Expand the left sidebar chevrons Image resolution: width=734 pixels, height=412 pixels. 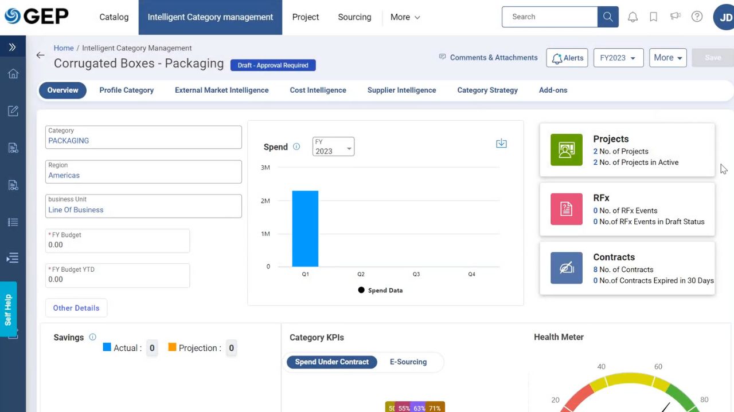tap(13, 47)
